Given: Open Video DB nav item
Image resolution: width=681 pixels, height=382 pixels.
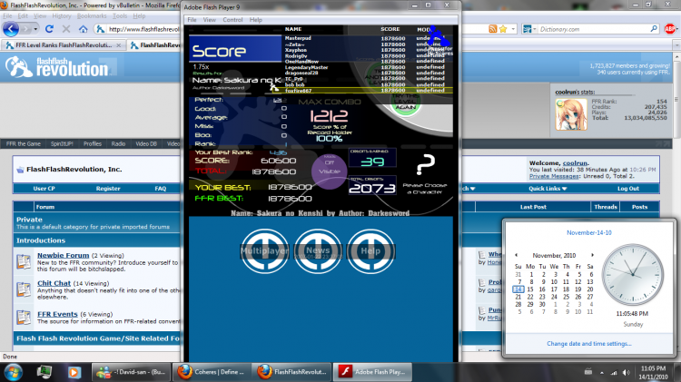Looking at the screenshot, I should tap(146, 143).
